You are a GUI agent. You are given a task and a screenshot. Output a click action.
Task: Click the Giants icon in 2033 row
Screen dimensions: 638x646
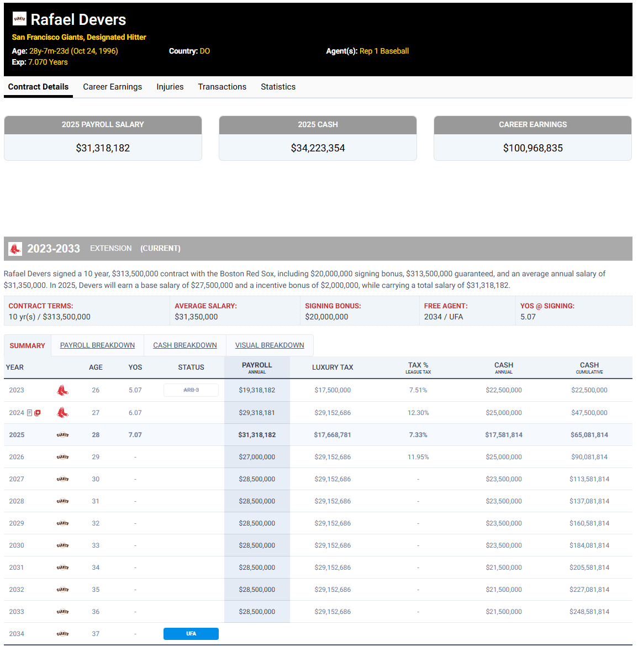click(62, 612)
